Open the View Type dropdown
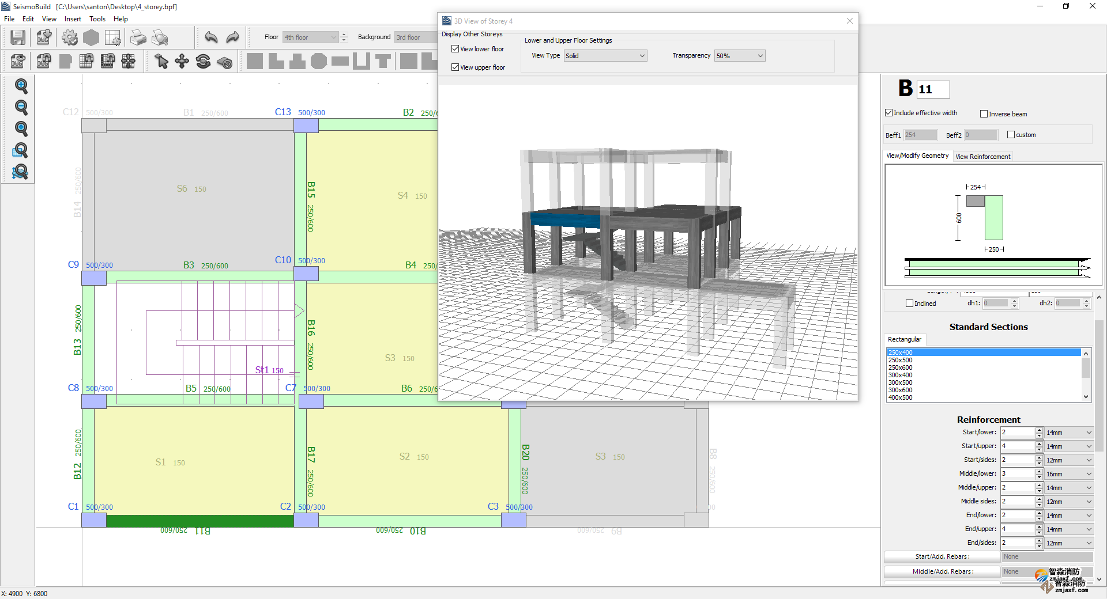 tap(605, 56)
